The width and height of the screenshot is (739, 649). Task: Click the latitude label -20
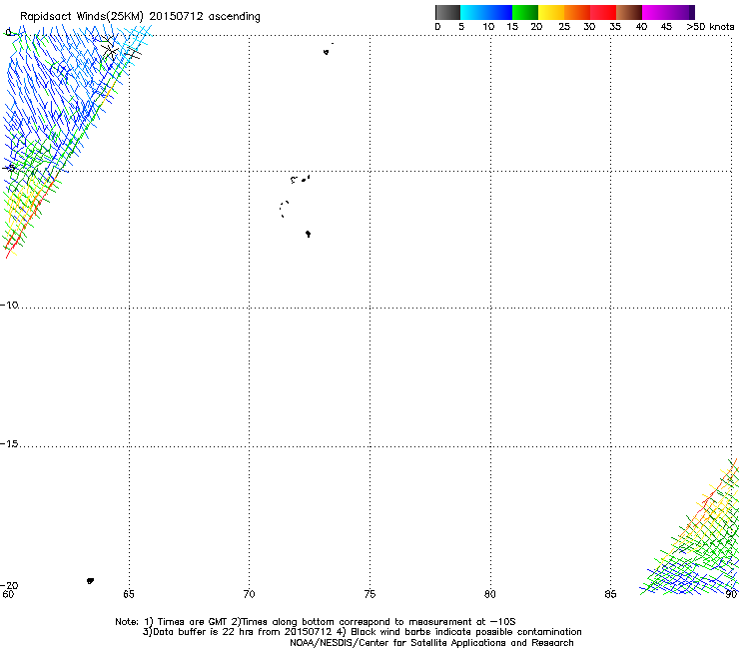point(9,585)
